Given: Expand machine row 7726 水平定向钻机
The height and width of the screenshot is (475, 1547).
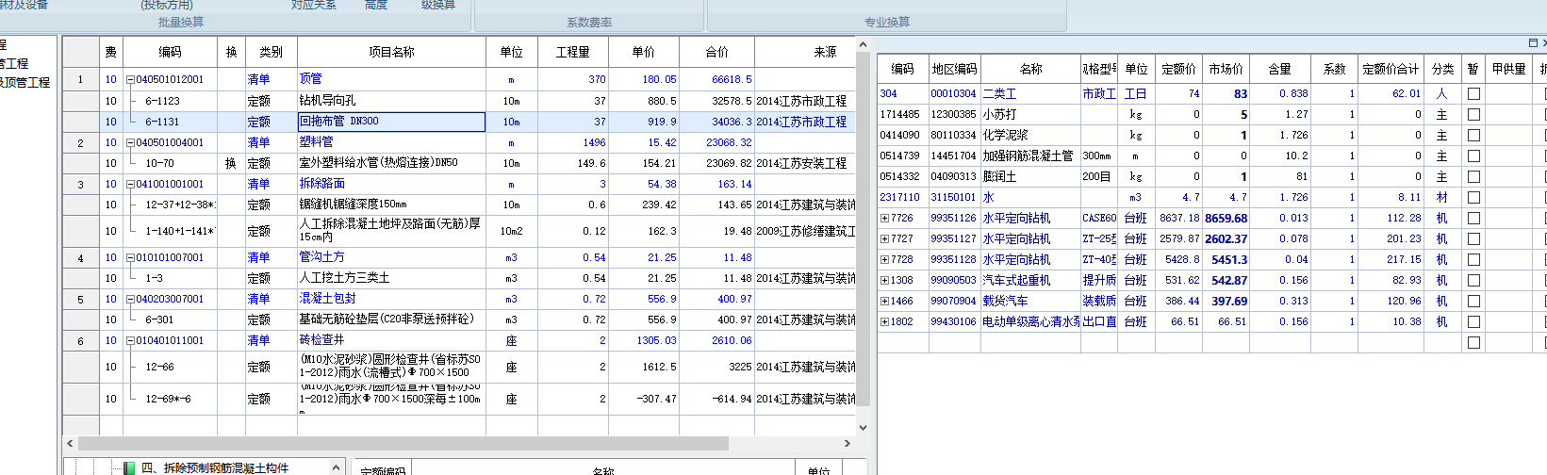Looking at the screenshot, I should 884,218.
